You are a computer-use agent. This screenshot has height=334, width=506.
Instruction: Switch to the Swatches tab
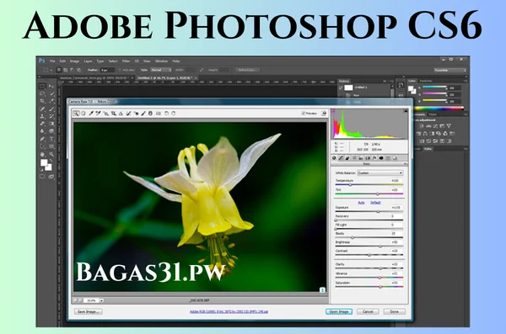[426, 81]
